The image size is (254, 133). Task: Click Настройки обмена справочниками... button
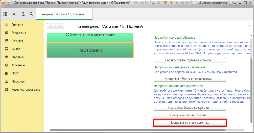click(190, 79)
